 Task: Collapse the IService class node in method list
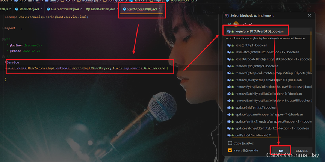pyautogui.click(x=227, y=38)
